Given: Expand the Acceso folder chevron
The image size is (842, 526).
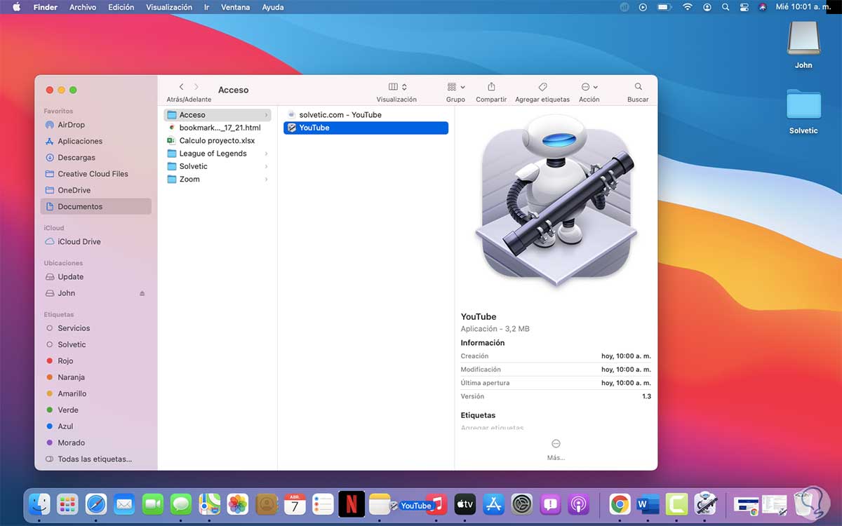Looking at the screenshot, I should tap(266, 115).
